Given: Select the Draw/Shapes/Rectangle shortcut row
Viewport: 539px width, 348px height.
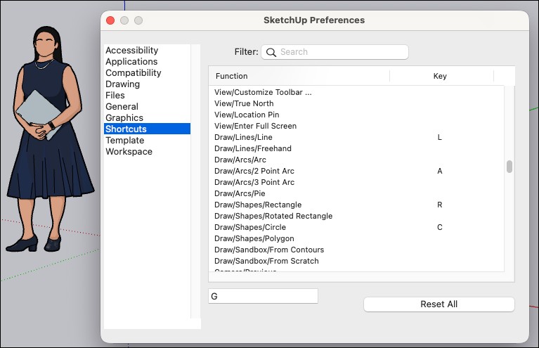Looking at the screenshot, I should coord(258,205).
